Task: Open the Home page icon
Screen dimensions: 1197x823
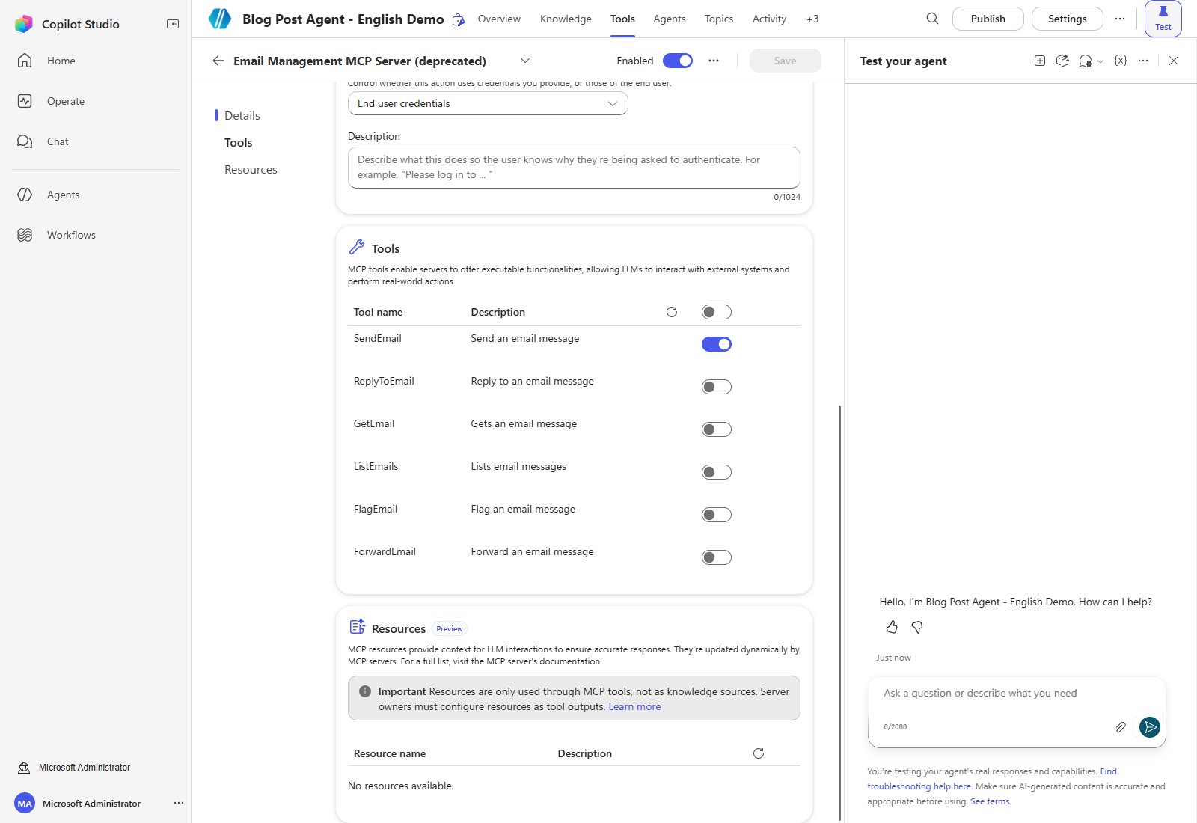Action: (x=25, y=61)
